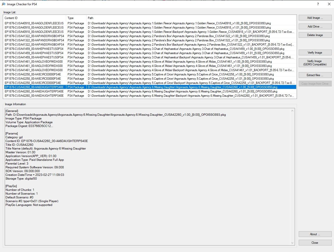
Task: Click the Type column header
Action: 76,18
